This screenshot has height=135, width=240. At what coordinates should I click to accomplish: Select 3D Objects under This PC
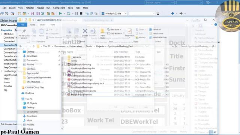(x=31, y=103)
